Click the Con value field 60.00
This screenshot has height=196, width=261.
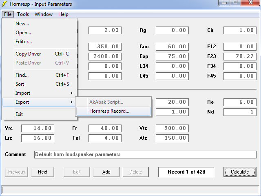coord(172,47)
